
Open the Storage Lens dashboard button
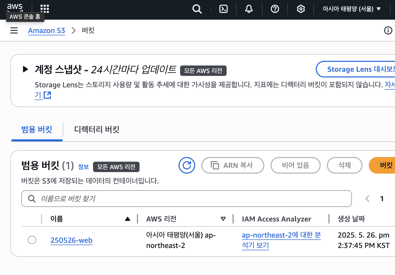[x=355, y=69]
